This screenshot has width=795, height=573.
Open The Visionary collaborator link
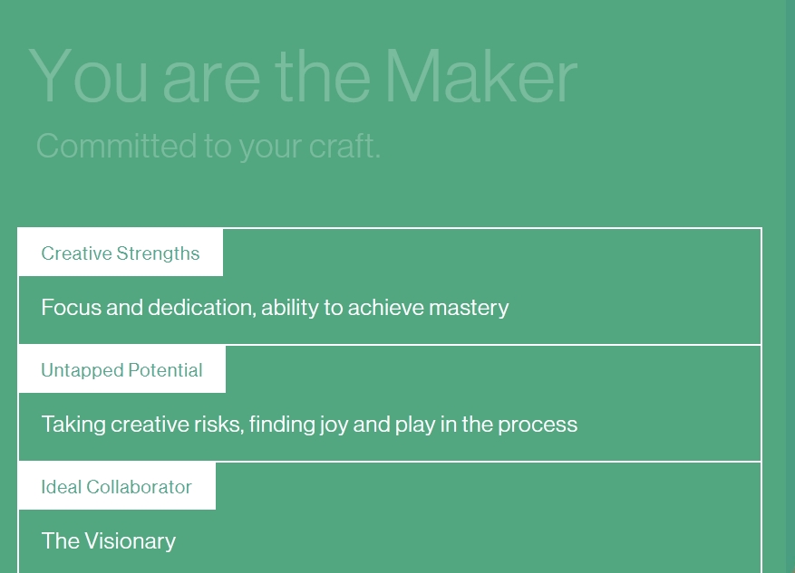click(109, 541)
